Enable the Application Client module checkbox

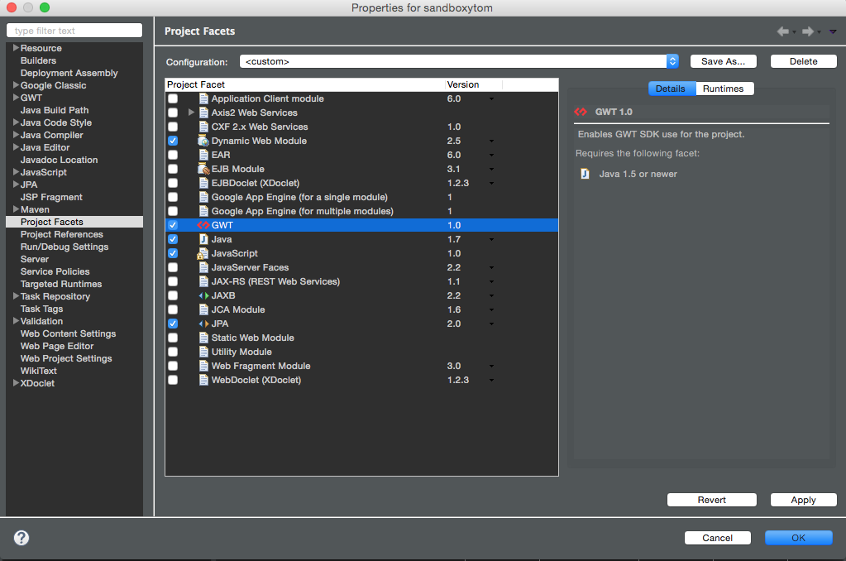pyautogui.click(x=173, y=98)
